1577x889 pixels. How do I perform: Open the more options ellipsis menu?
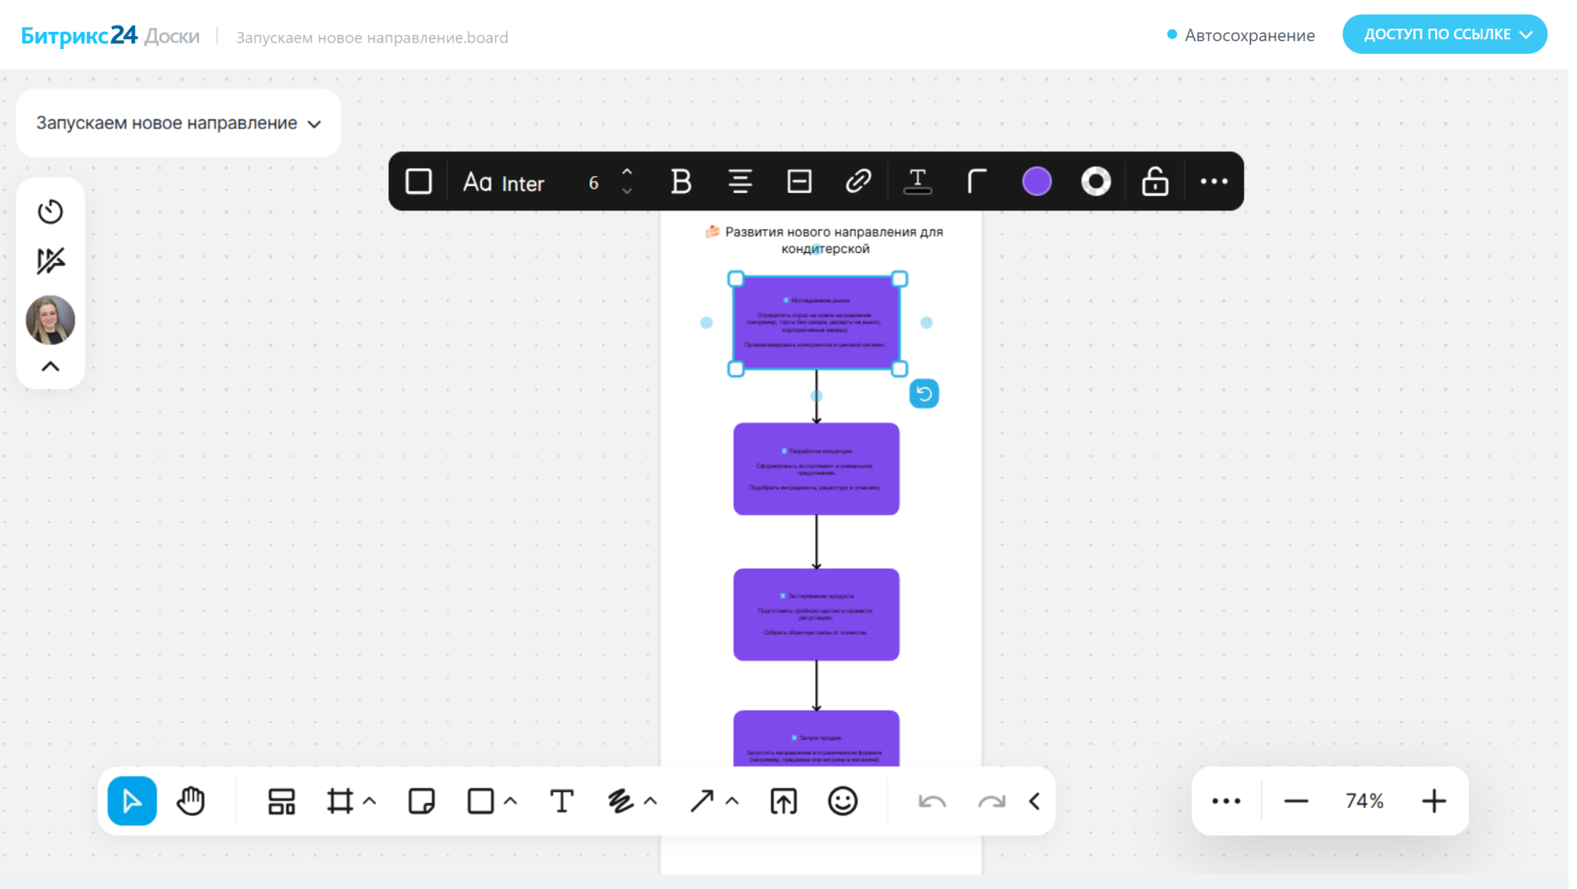click(x=1213, y=181)
